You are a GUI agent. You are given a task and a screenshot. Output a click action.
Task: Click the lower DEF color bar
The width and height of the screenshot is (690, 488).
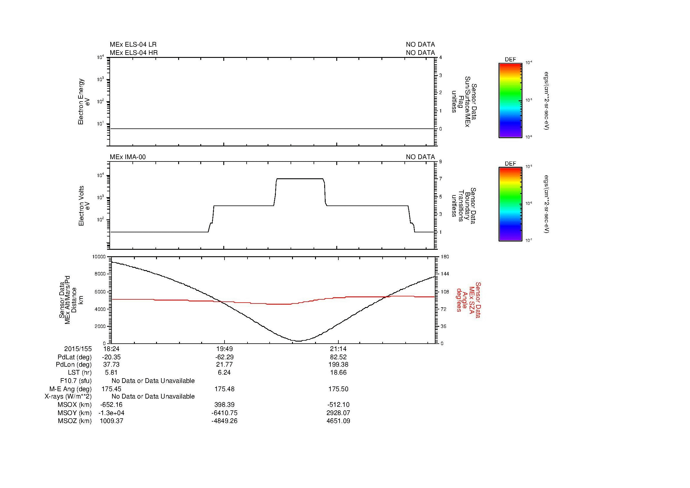click(510, 204)
